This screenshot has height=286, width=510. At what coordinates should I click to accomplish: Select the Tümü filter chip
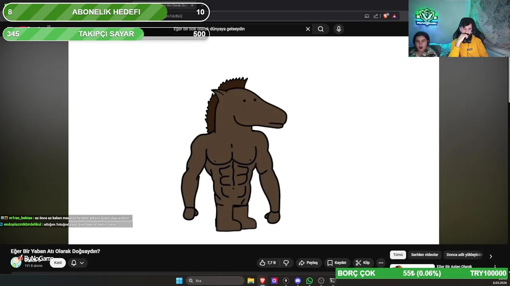398,255
